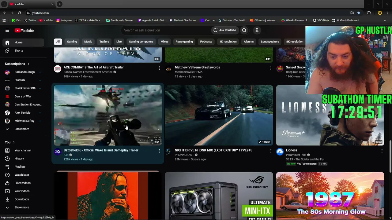Select the Gaming computers filter chip

141,42
